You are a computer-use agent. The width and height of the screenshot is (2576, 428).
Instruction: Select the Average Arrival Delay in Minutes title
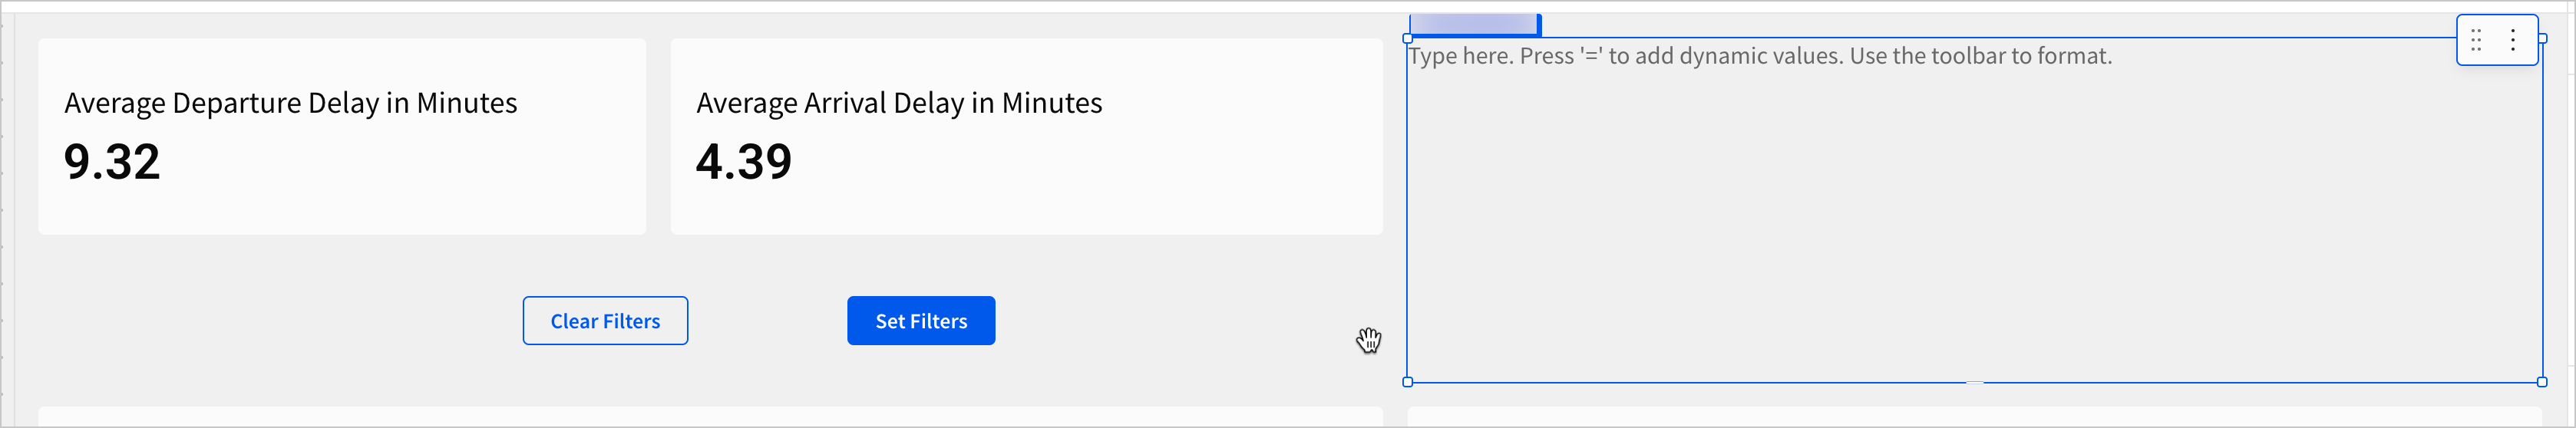[x=899, y=103]
